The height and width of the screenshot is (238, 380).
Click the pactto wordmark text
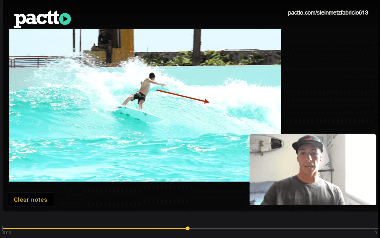pos(36,18)
